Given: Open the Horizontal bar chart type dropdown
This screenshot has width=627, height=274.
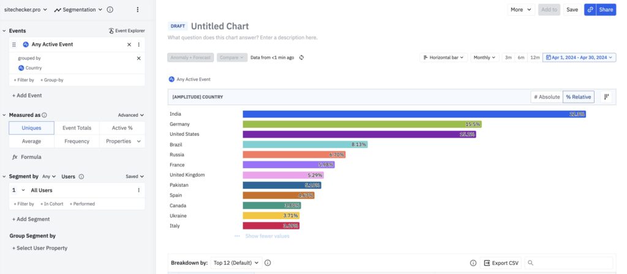Looking at the screenshot, I should (444, 57).
